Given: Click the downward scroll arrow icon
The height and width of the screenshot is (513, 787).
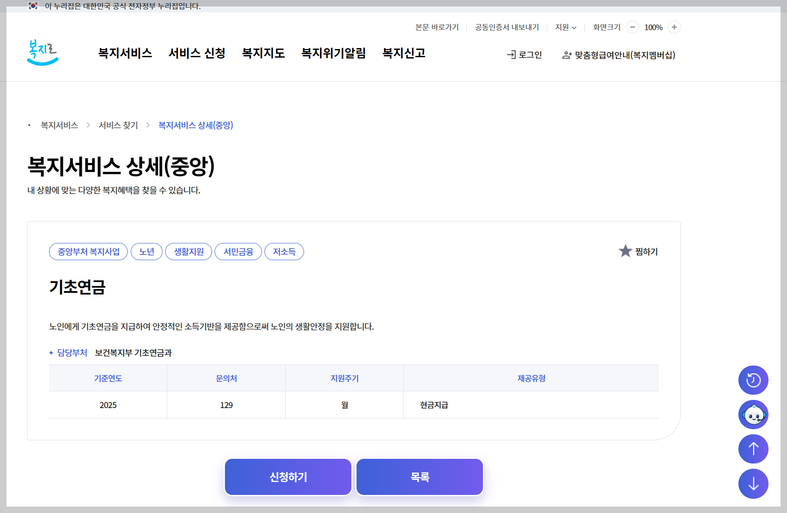Looking at the screenshot, I should (x=753, y=483).
